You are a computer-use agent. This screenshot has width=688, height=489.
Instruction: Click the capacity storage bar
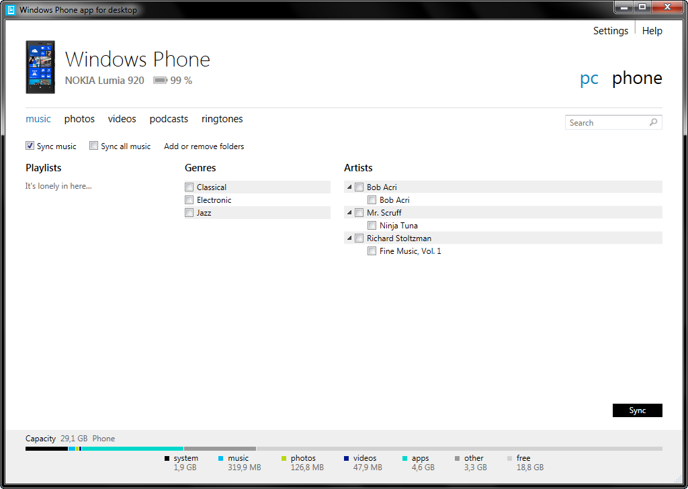pos(343,449)
